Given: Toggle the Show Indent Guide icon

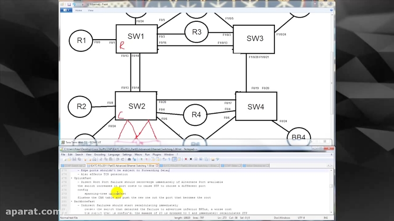Looking at the screenshot, I should click(x=175, y=159).
